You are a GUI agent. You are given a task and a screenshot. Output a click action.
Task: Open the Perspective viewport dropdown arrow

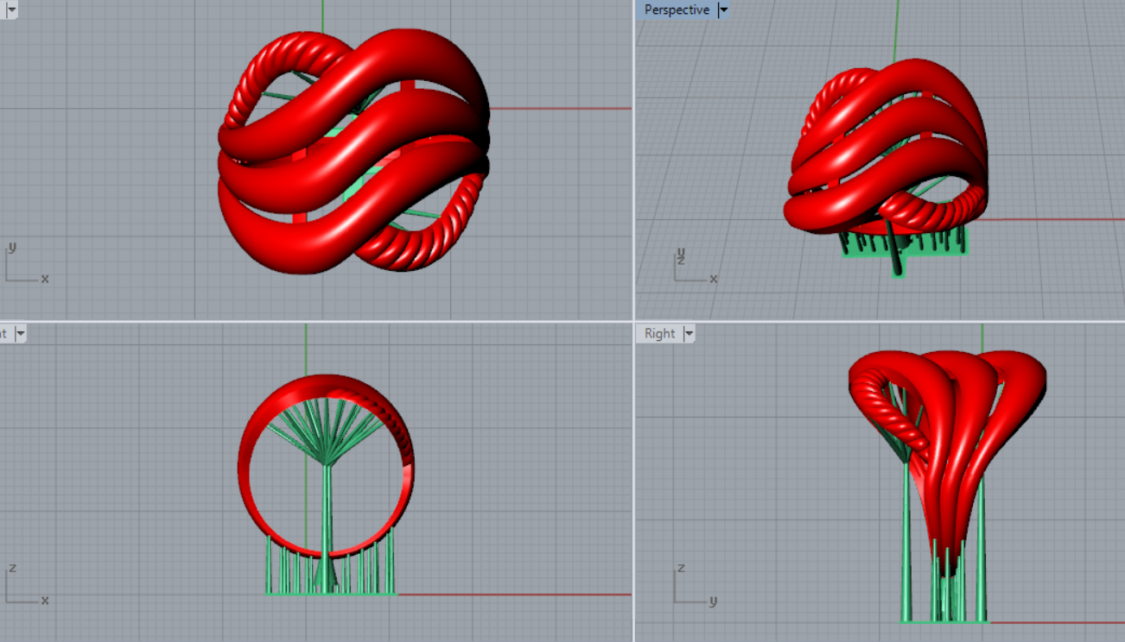tap(723, 10)
